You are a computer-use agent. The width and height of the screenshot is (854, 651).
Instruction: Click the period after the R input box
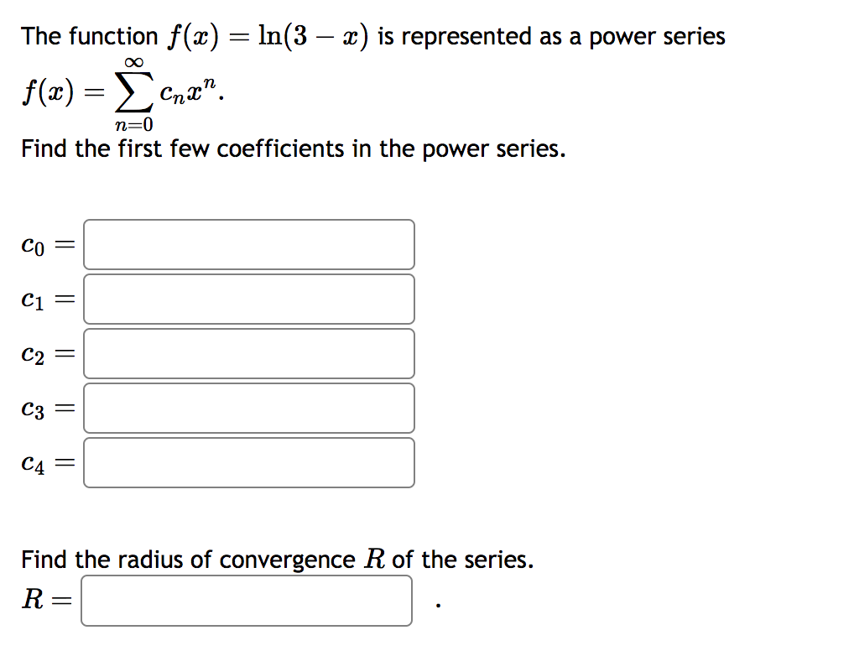pos(435,604)
